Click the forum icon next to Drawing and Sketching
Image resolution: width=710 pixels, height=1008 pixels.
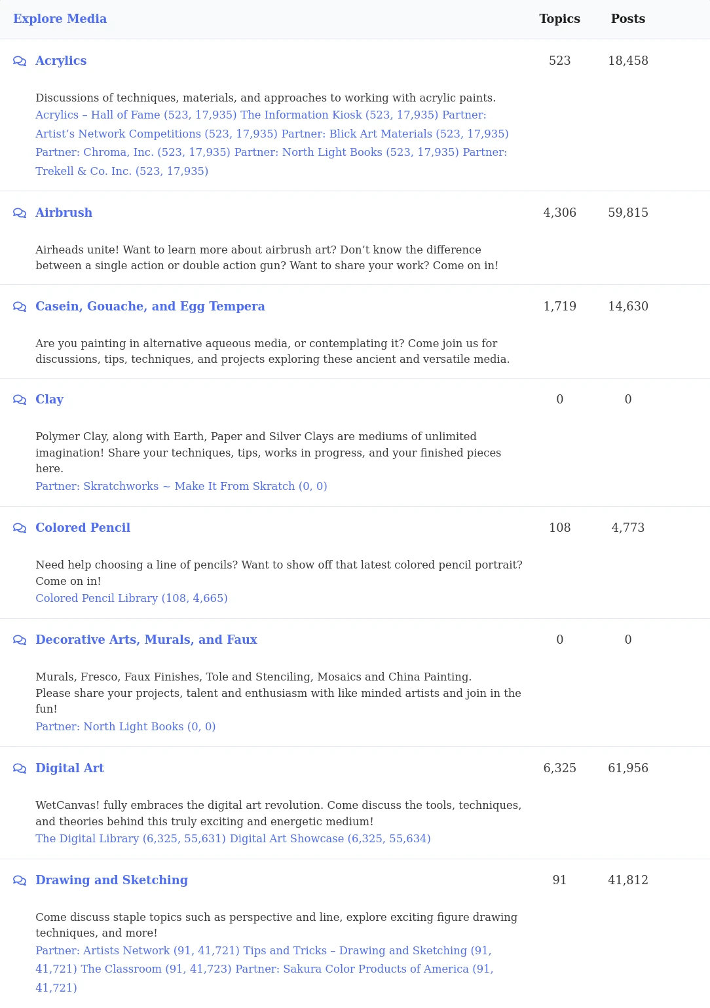[x=20, y=880]
